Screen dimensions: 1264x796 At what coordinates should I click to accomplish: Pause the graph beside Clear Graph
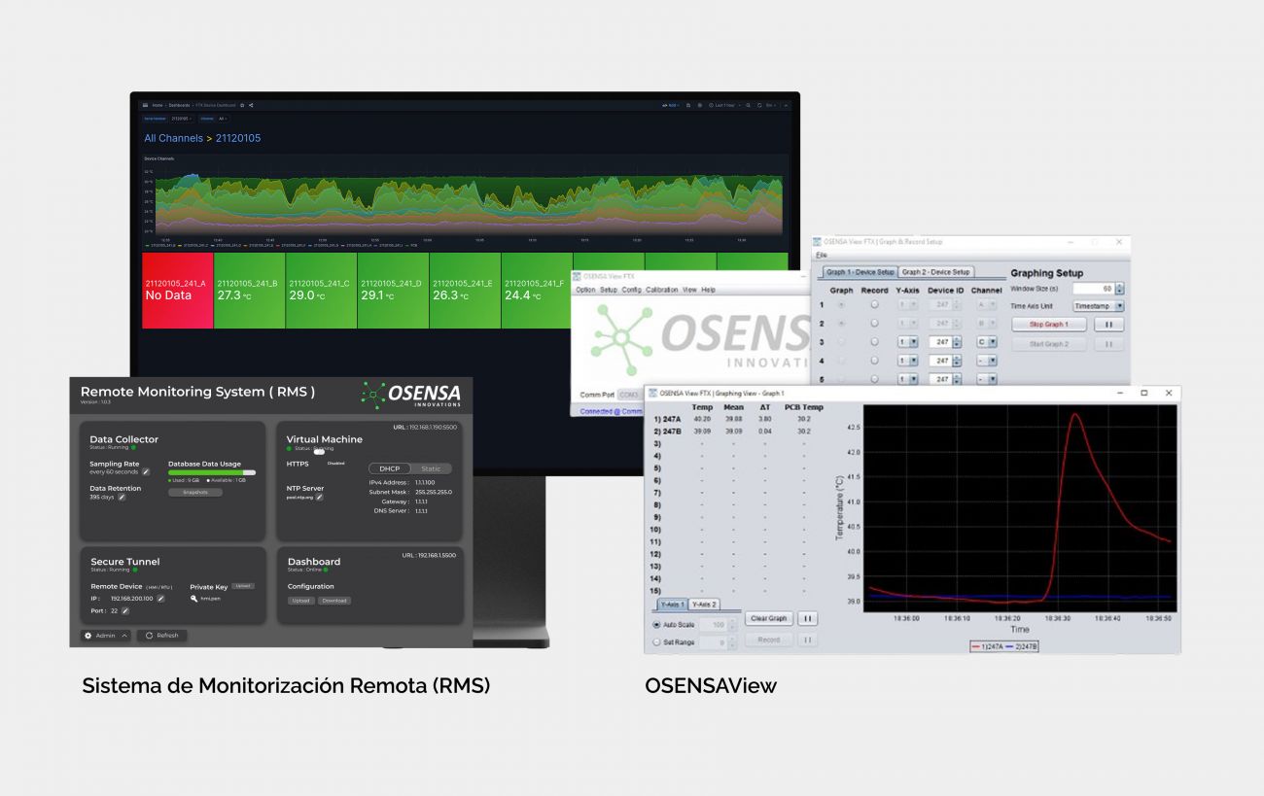pos(807,618)
